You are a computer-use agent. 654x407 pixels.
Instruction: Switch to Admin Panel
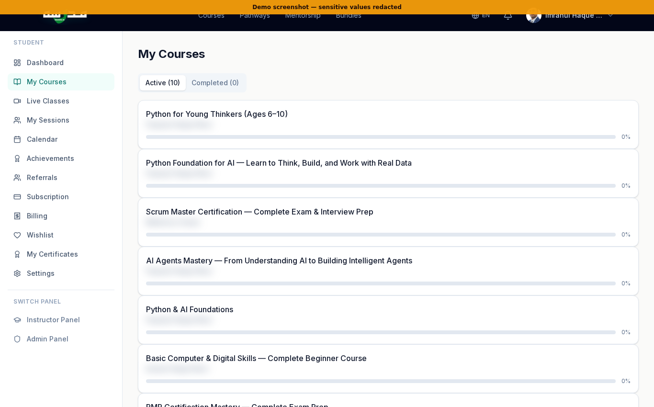[x=61, y=339]
